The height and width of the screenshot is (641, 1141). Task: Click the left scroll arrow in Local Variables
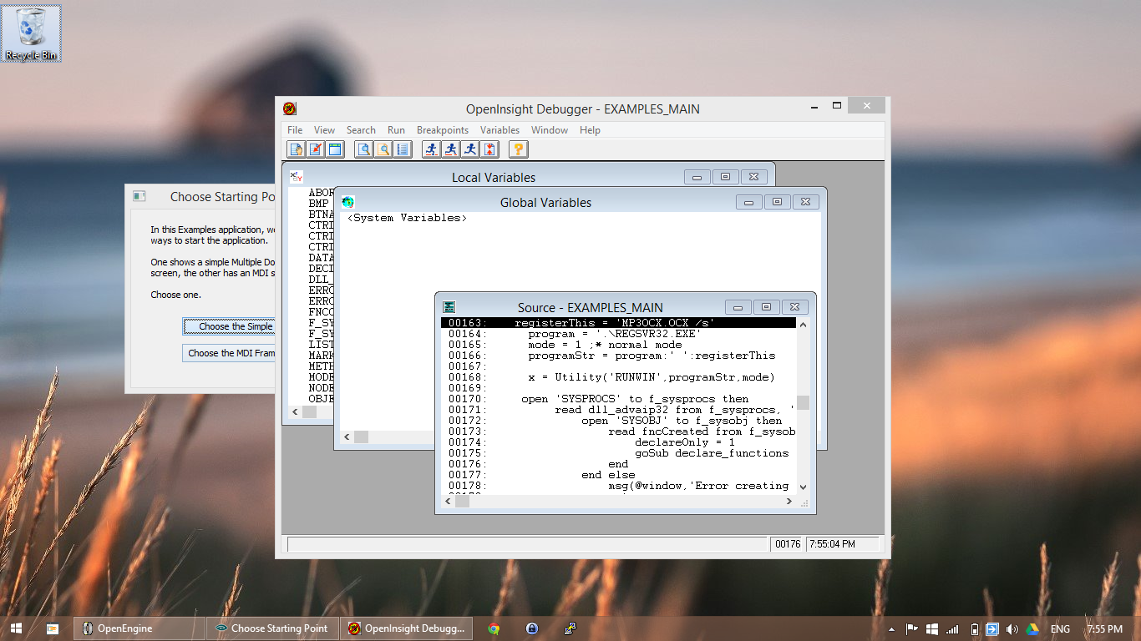pos(296,412)
